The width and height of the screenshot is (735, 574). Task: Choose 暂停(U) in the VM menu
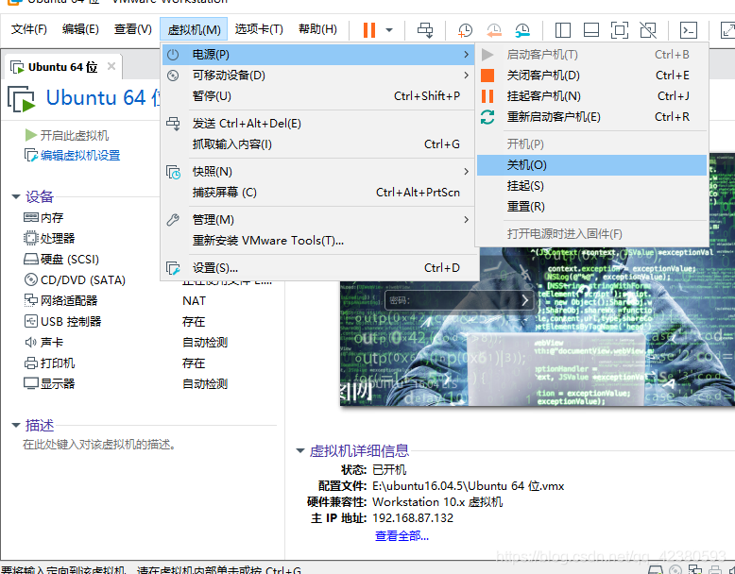318,95
